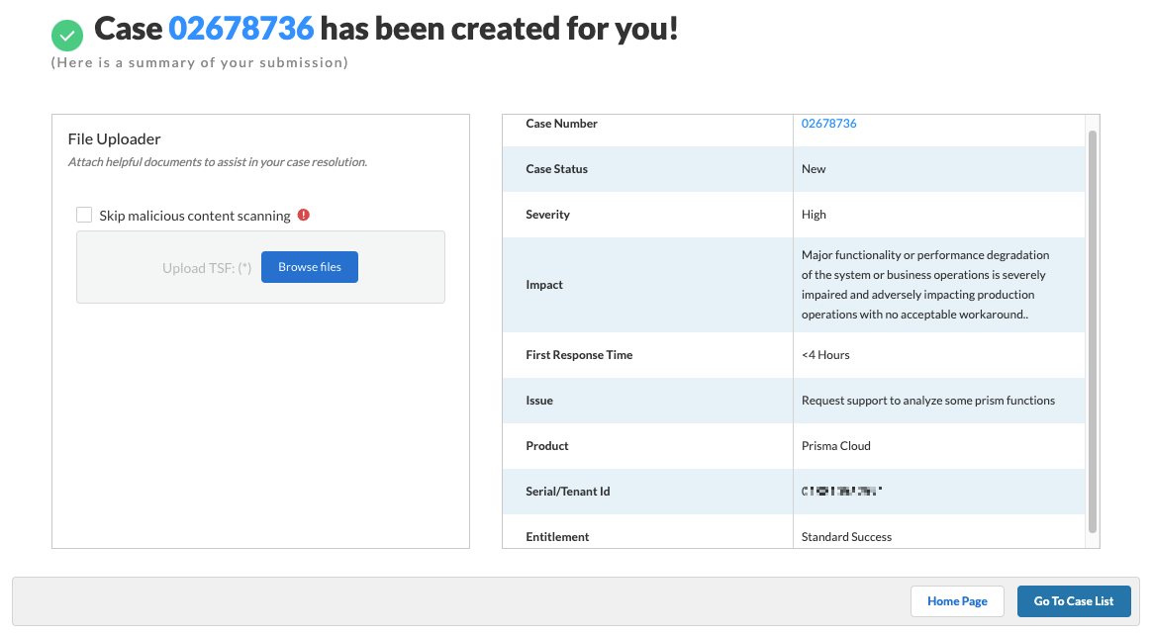Click the green success checkmark icon

pyautogui.click(x=67, y=36)
